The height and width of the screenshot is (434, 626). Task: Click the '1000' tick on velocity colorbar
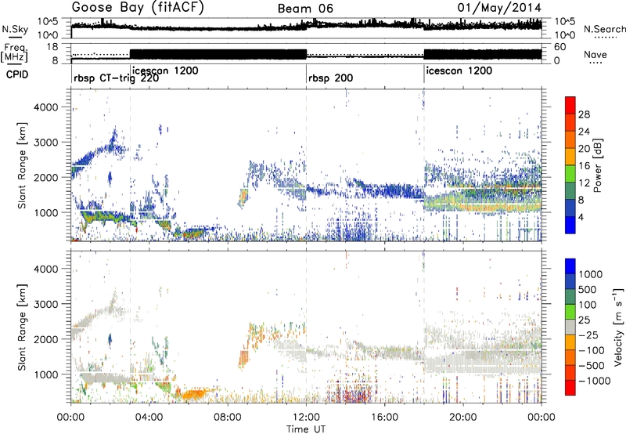(x=591, y=274)
